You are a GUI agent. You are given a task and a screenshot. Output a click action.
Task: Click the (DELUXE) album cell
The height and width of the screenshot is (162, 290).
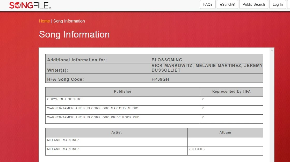pyautogui.click(x=197, y=149)
